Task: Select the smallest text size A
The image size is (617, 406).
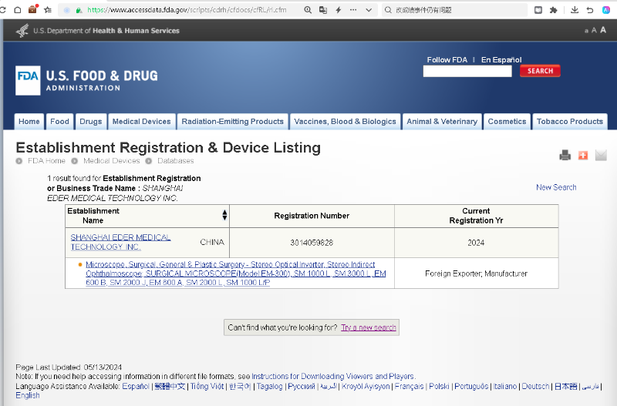Action: click(x=586, y=31)
